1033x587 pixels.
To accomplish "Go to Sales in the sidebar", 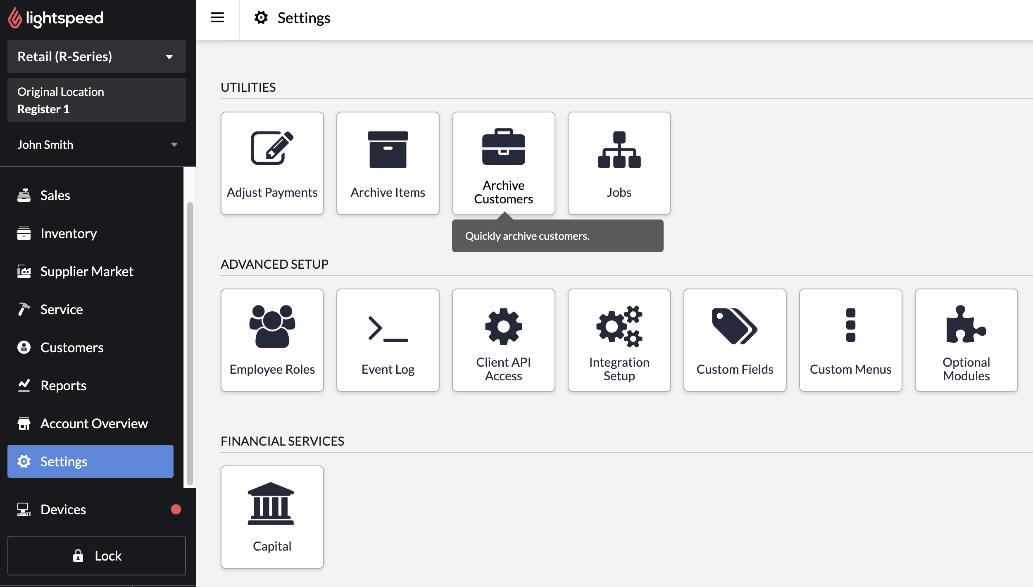I will pos(90,196).
